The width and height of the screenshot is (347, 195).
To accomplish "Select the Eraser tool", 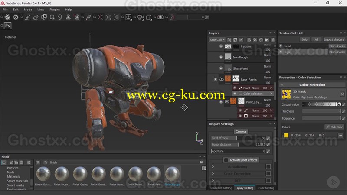I will (x=36, y=17).
